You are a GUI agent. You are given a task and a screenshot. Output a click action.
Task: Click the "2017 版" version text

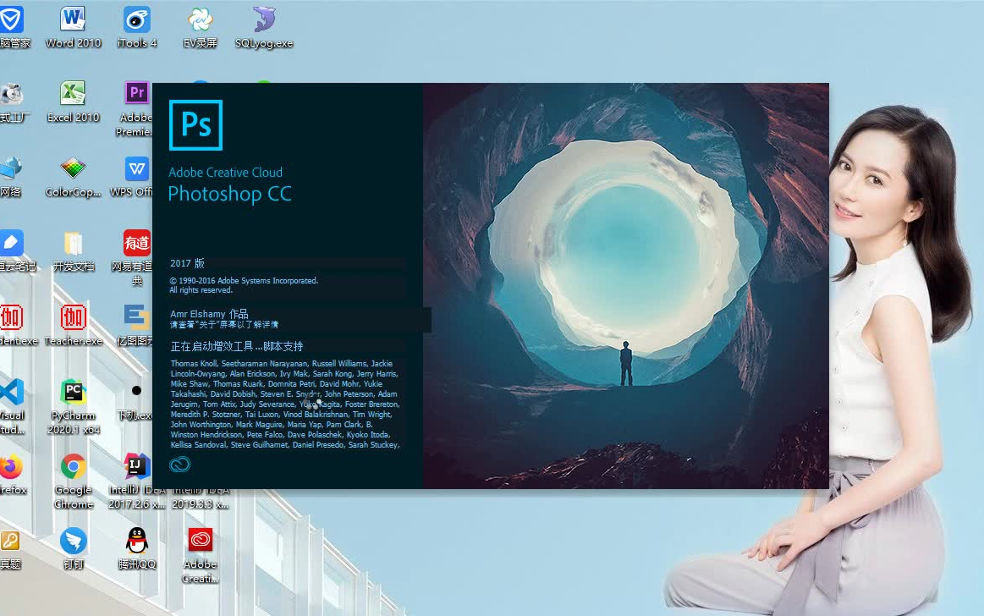[x=187, y=263]
